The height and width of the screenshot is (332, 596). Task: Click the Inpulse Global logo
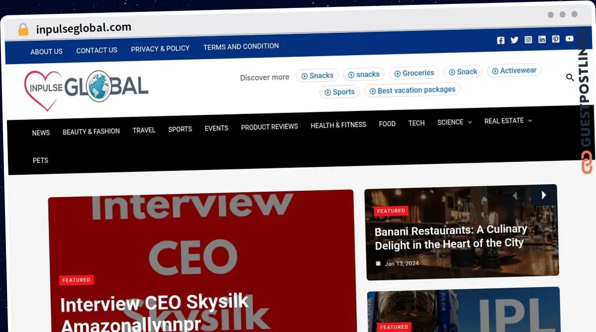pyautogui.click(x=86, y=90)
